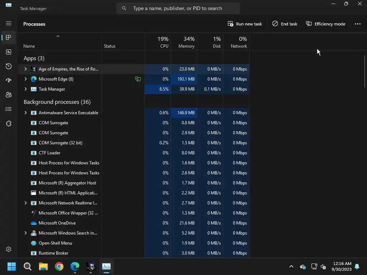The height and width of the screenshot is (275, 367).
Task: Click the Background processes (36) heading
Action: point(57,102)
